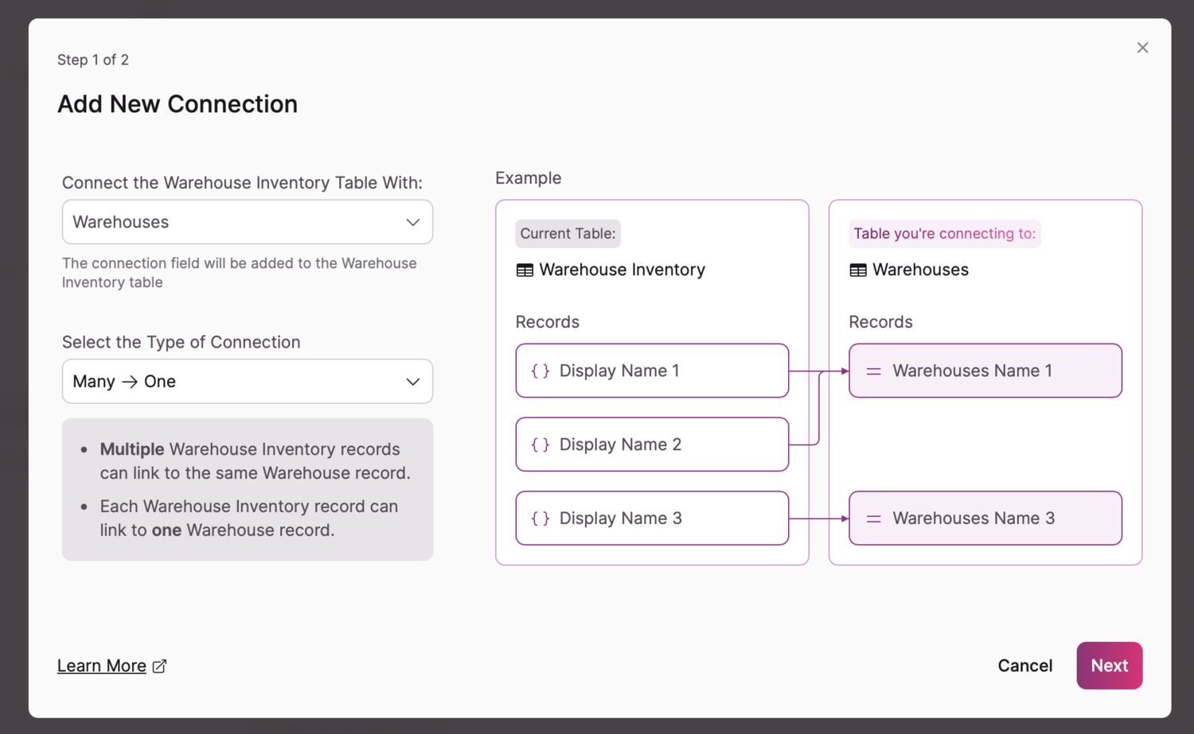Click the "Table you're connecting to" badge
This screenshot has width=1194, height=734.
click(x=944, y=234)
